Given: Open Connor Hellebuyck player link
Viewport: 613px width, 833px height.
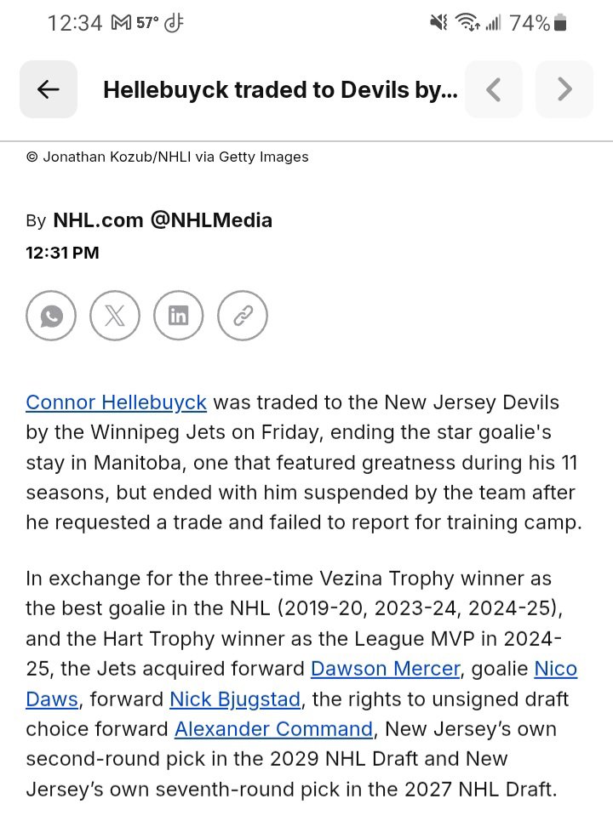Looking at the screenshot, I should (x=116, y=402).
